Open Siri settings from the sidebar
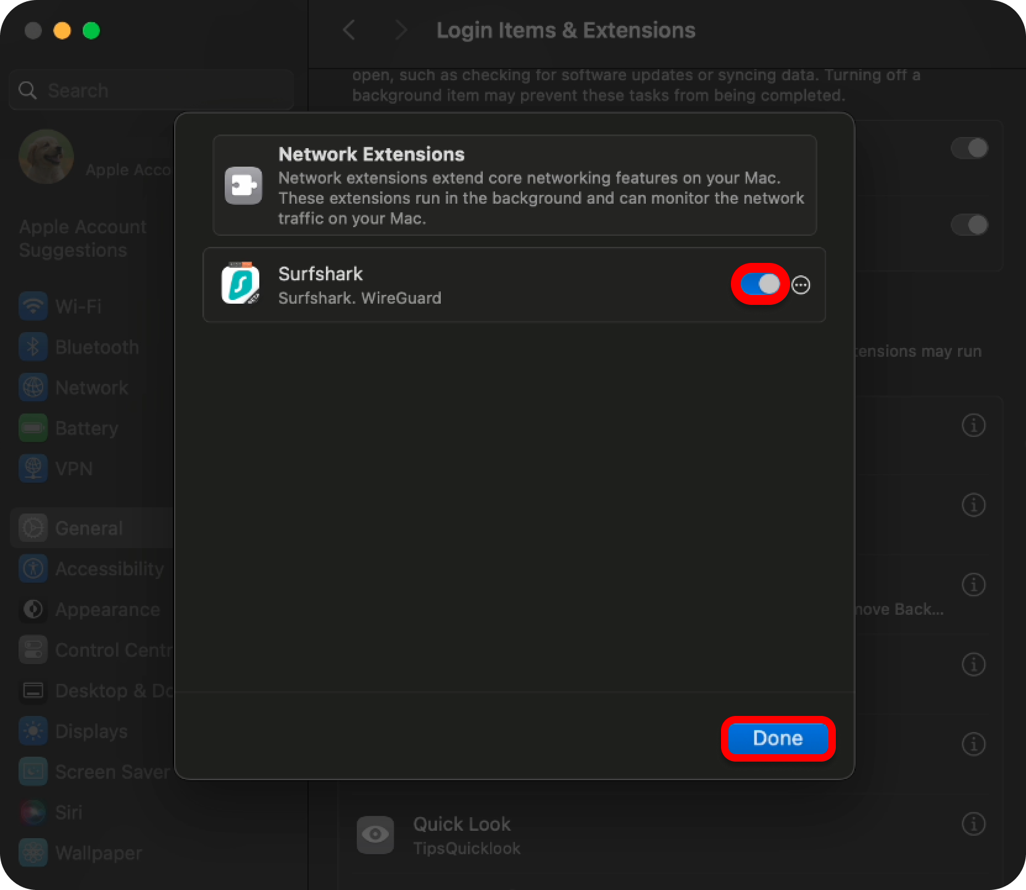Screen dimensions: 1026x890 coord(68,812)
